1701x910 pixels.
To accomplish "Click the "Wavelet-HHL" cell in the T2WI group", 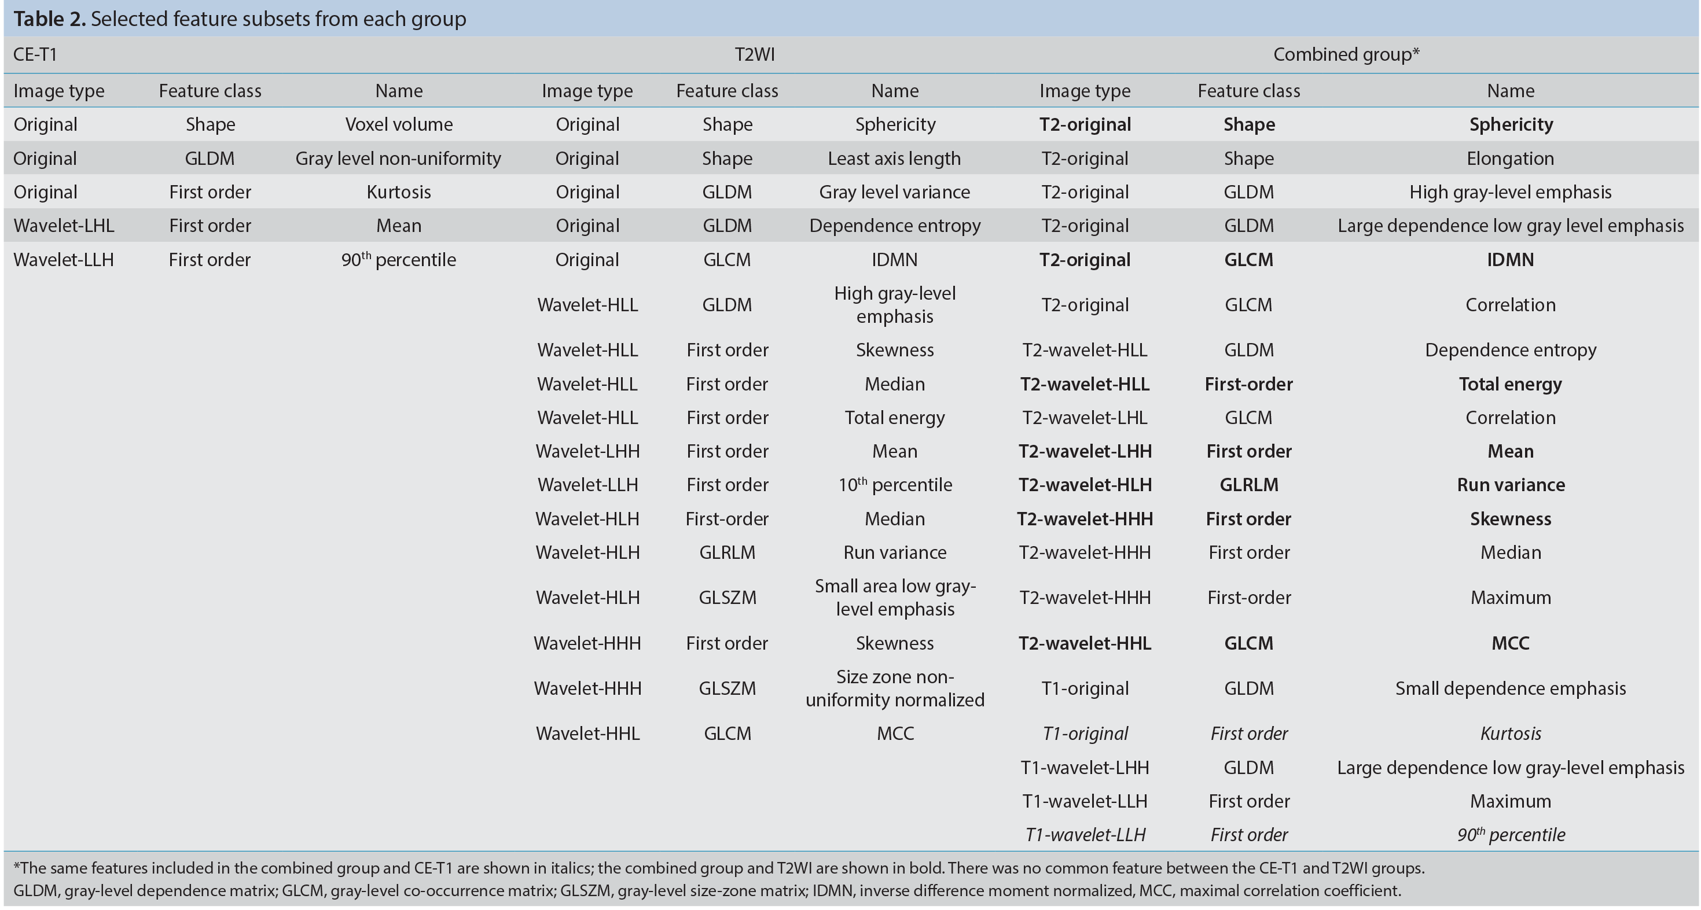I will (x=587, y=733).
